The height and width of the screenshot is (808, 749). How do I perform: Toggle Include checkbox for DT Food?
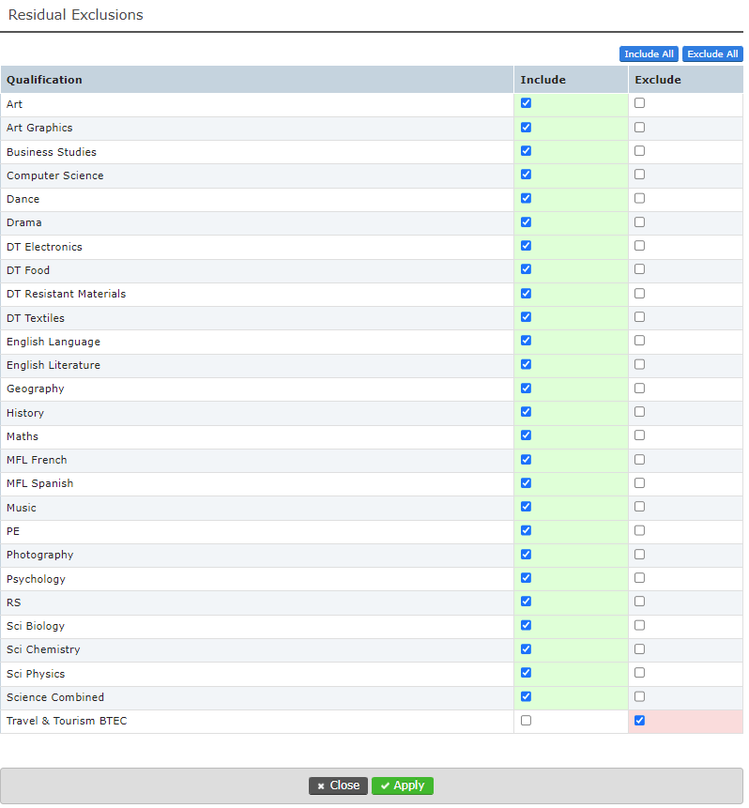(526, 269)
